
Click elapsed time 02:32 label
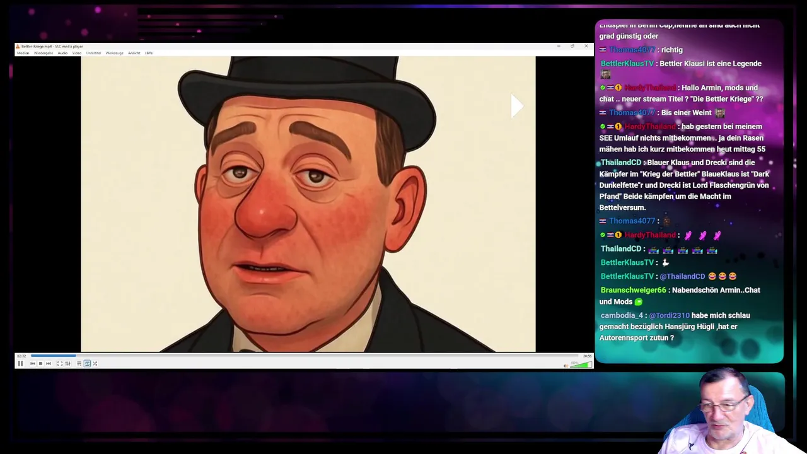[x=21, y=356]
